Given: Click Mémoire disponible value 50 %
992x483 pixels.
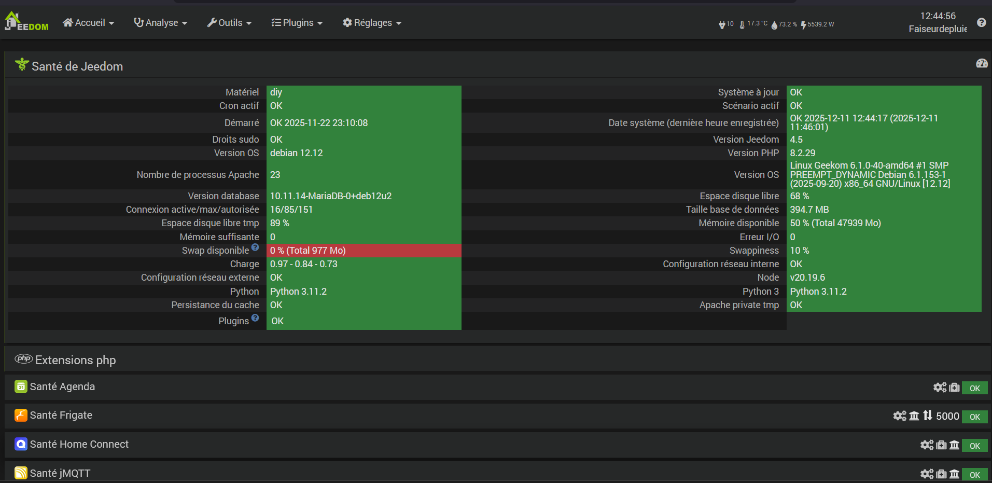Looking at the screenshot, I should (x=835, y=223).
